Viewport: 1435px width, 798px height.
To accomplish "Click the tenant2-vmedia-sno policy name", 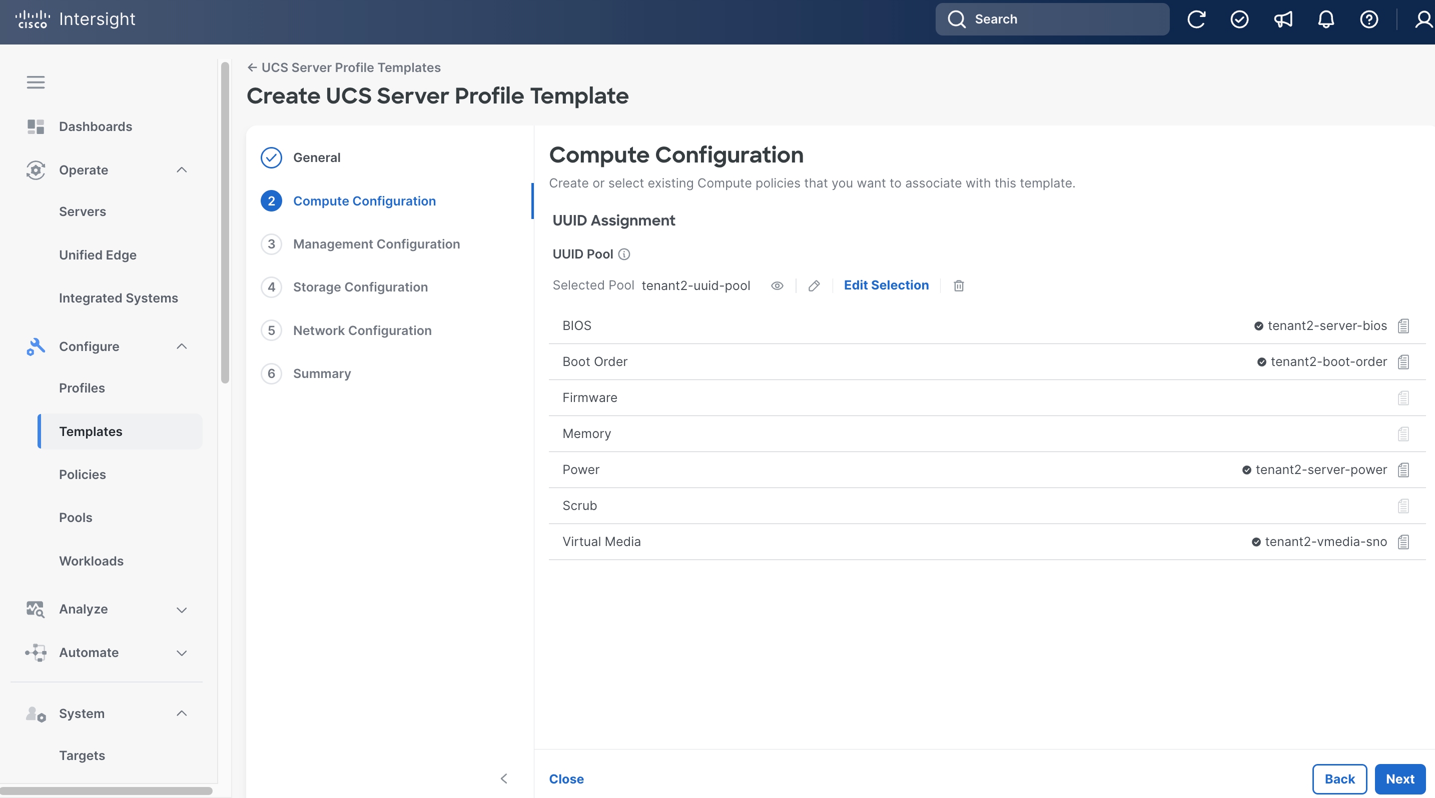I will tap(1326, 541).
